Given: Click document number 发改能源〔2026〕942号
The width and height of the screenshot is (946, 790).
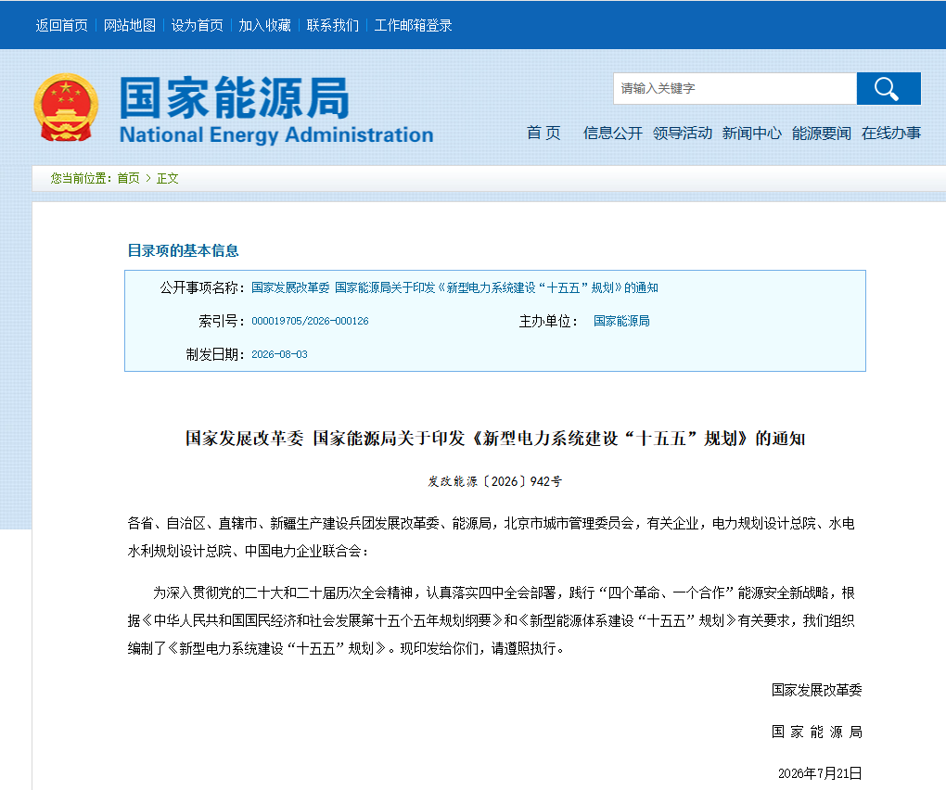Looking at the screenshot, I should [494, 481].
